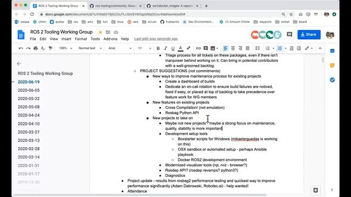
Task: Open the zoom level dropdown
Action: 65,48
